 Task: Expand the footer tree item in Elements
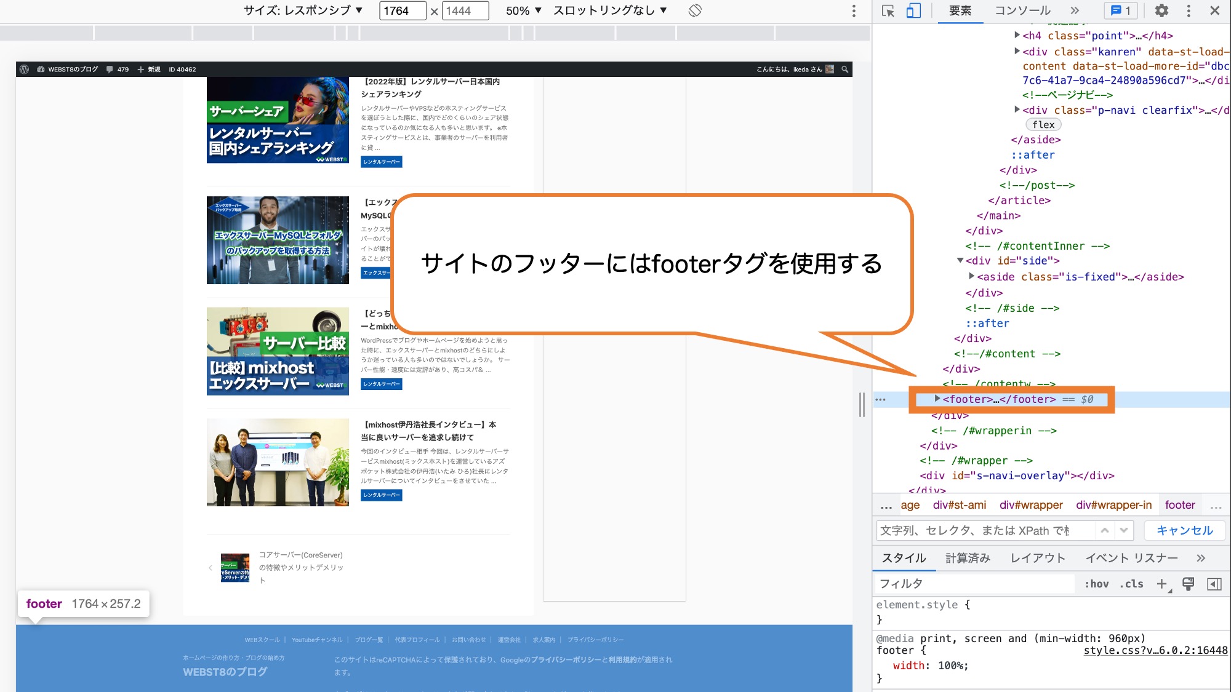(937, 399)
